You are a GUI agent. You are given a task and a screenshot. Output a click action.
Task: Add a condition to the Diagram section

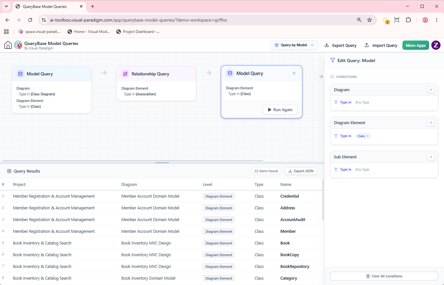(431, 90)
